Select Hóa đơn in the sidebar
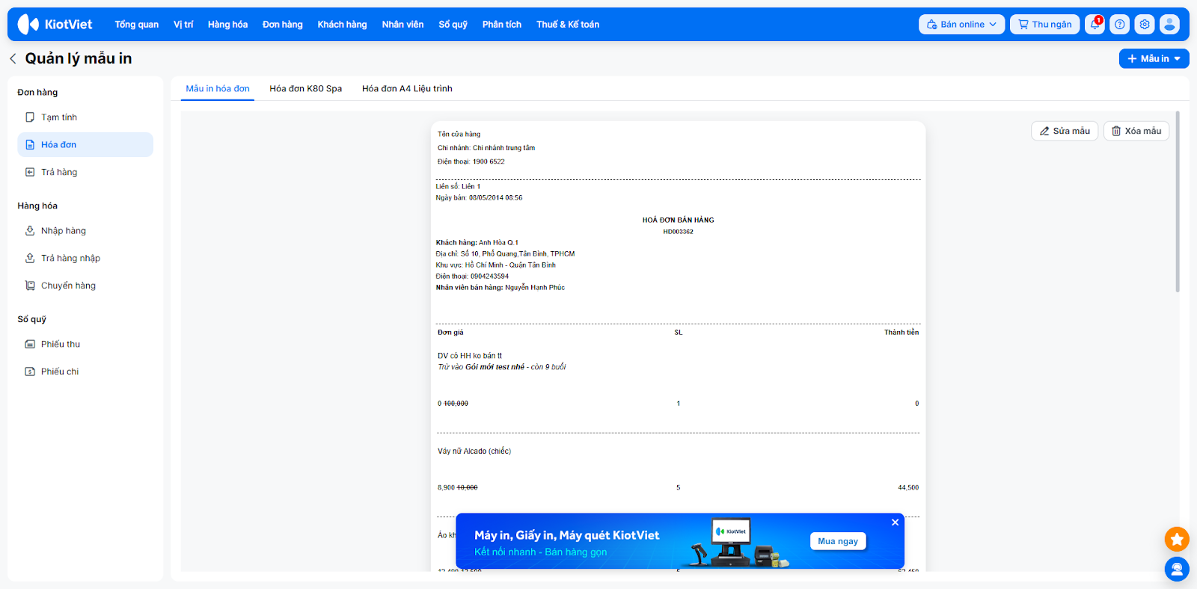This screenshot has height=589, width=1197. 85,144
